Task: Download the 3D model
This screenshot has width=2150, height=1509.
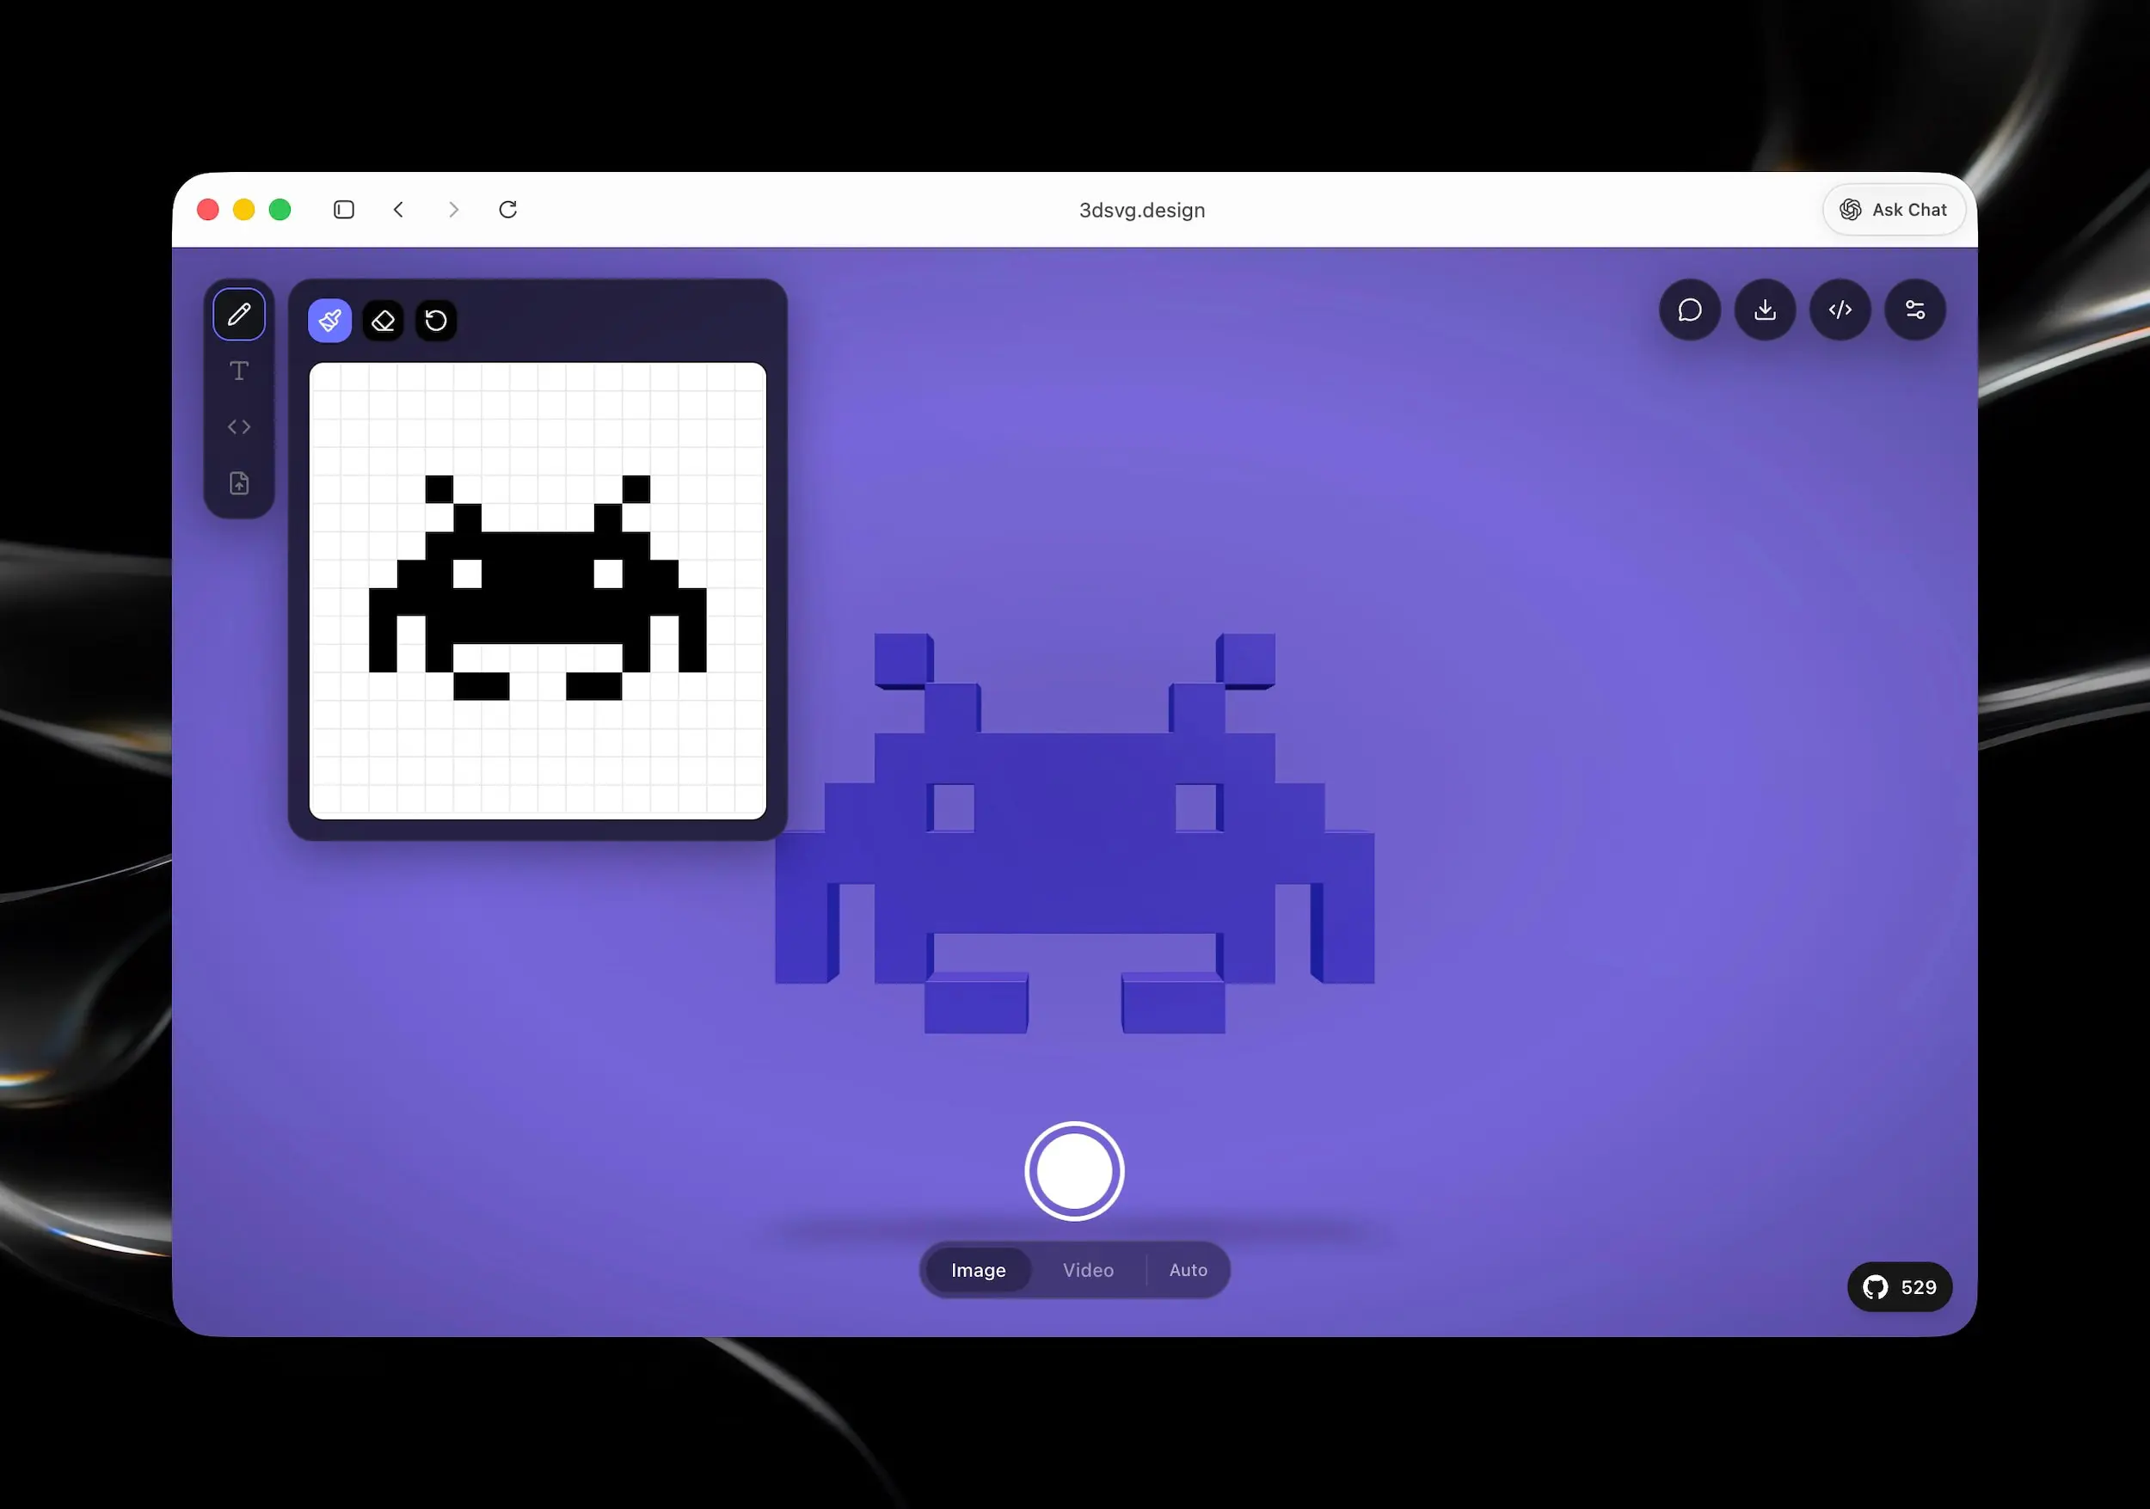Action: pyautogui.click(x=1764, y=310)
